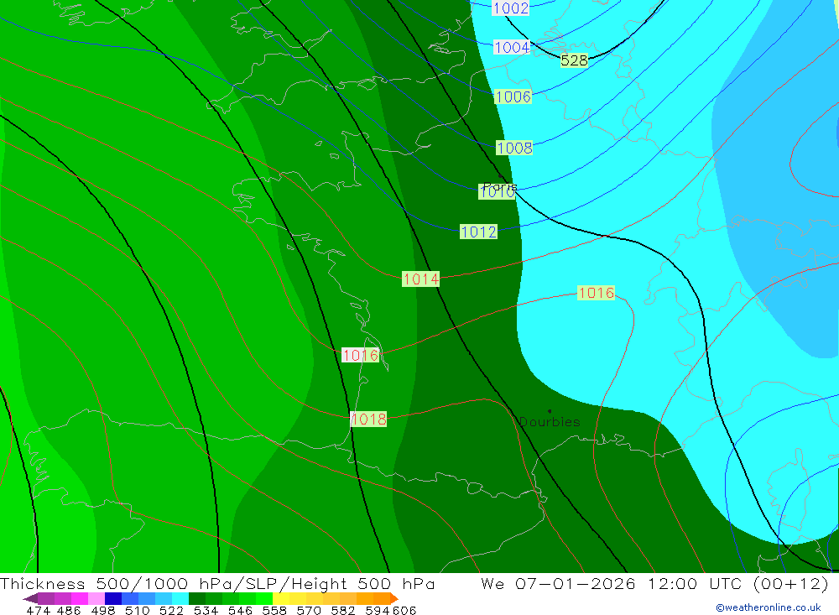Click the 582 legend value

click(x=342, y=610)
